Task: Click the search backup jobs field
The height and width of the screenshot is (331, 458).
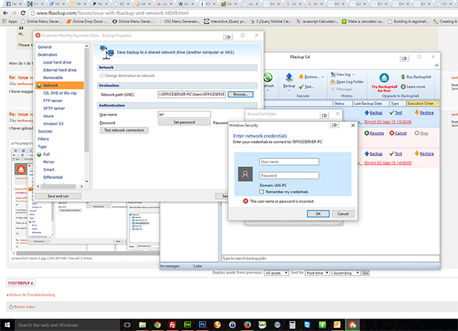Action: (330, 258)
